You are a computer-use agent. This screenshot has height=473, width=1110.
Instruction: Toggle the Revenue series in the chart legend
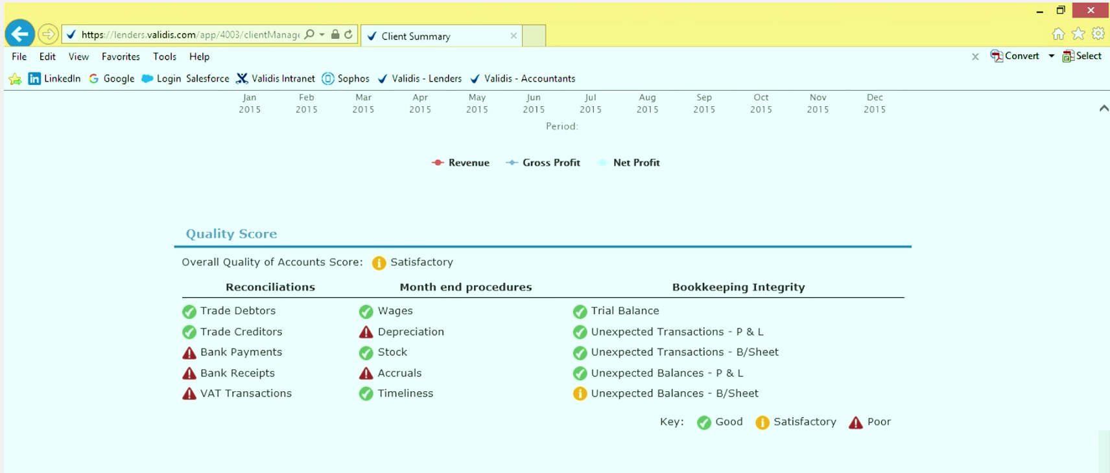[461, 163]
